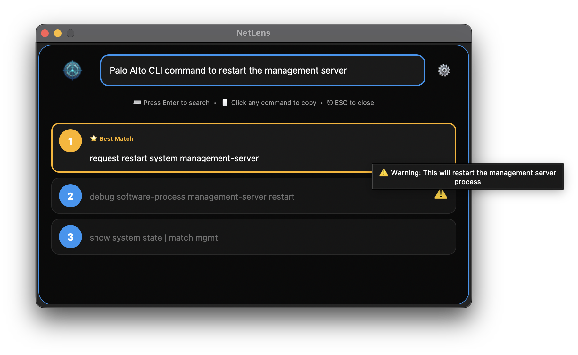Screen dimensions: 578x355
Task: Click the warning icon inside the tooltip popup
Action: [x=384, y=172]
